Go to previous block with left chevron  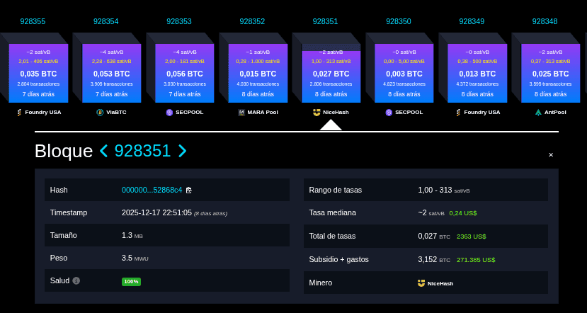(103, 151)
